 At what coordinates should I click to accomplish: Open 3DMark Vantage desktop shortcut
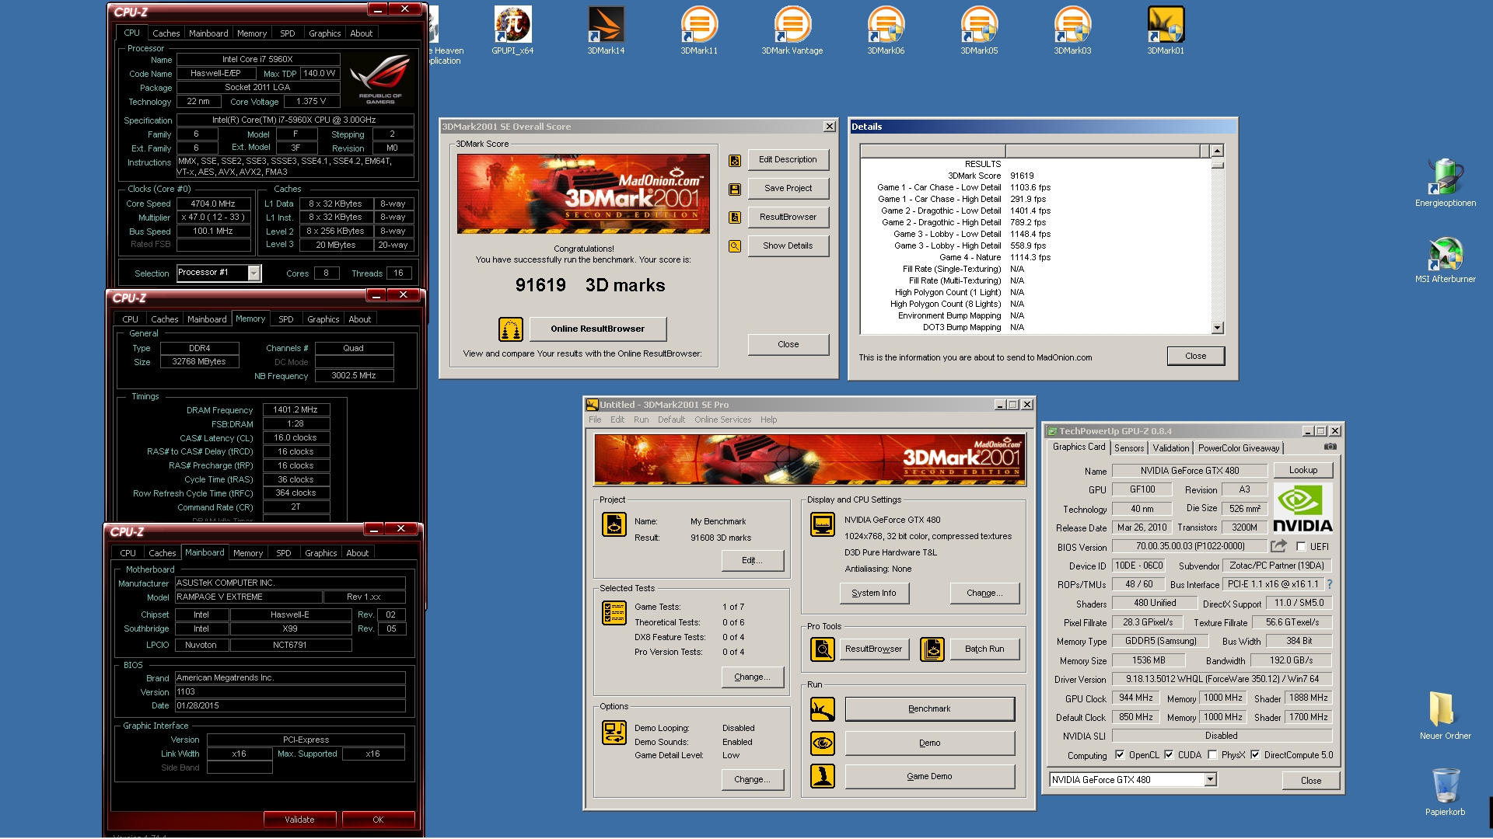[x=792, y=31]
